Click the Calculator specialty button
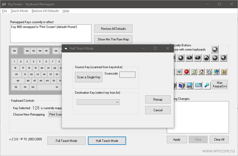Viewport: 238px width, 156px height. 198,85
